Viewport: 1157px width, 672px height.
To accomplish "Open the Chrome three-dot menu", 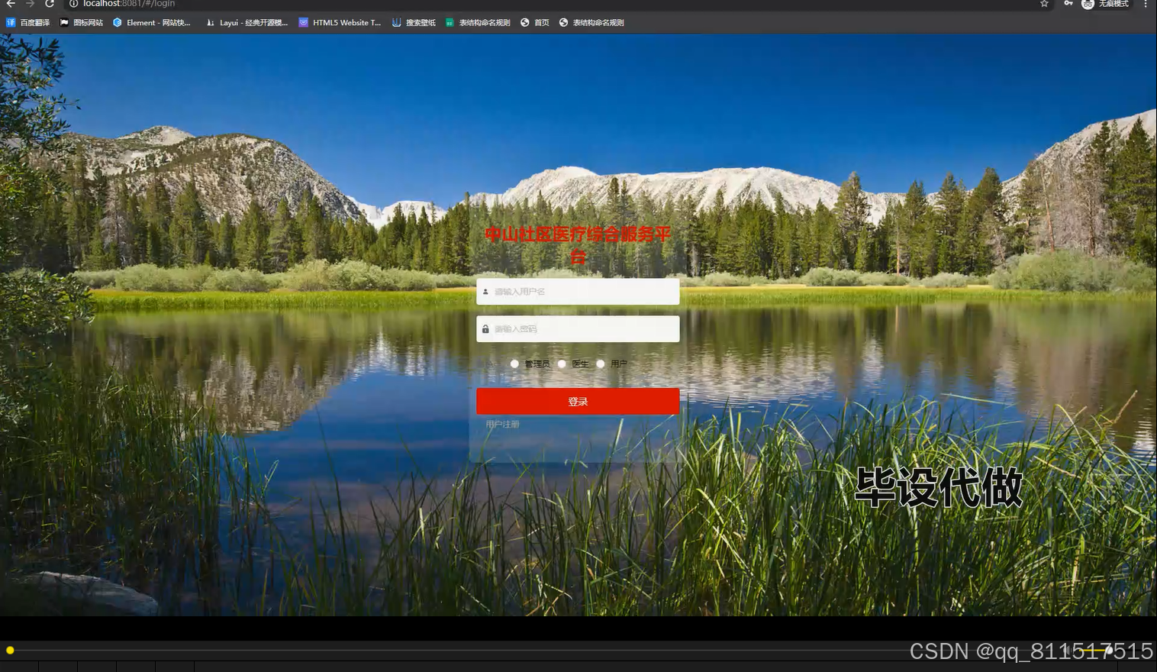I will click(1146, 4).
